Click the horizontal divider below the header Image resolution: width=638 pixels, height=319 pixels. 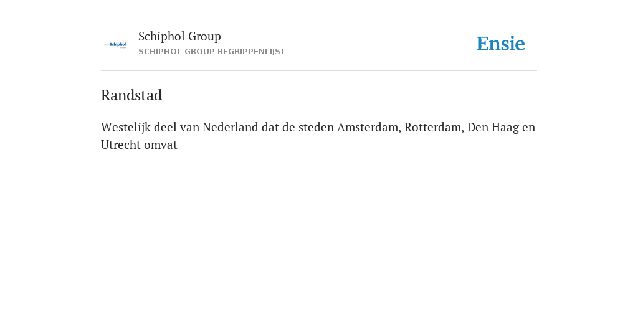(319, 71)
